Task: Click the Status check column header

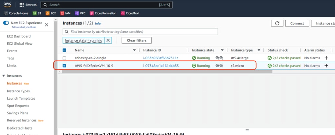Action: [x=278, y=50]
